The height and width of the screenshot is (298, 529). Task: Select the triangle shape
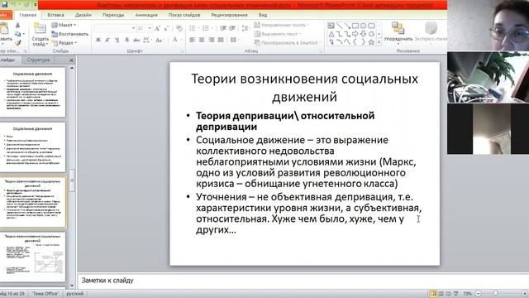331,34
